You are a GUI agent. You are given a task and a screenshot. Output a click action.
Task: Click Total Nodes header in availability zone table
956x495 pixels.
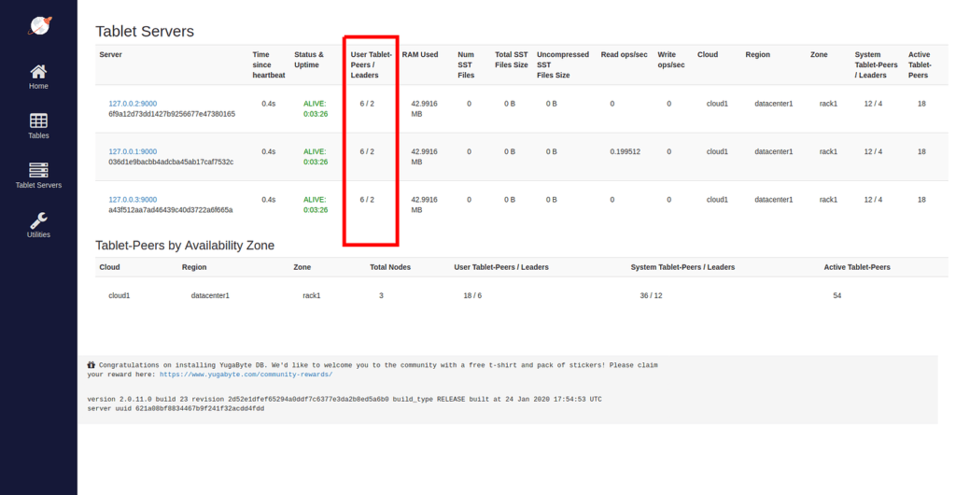coord(390,267)
